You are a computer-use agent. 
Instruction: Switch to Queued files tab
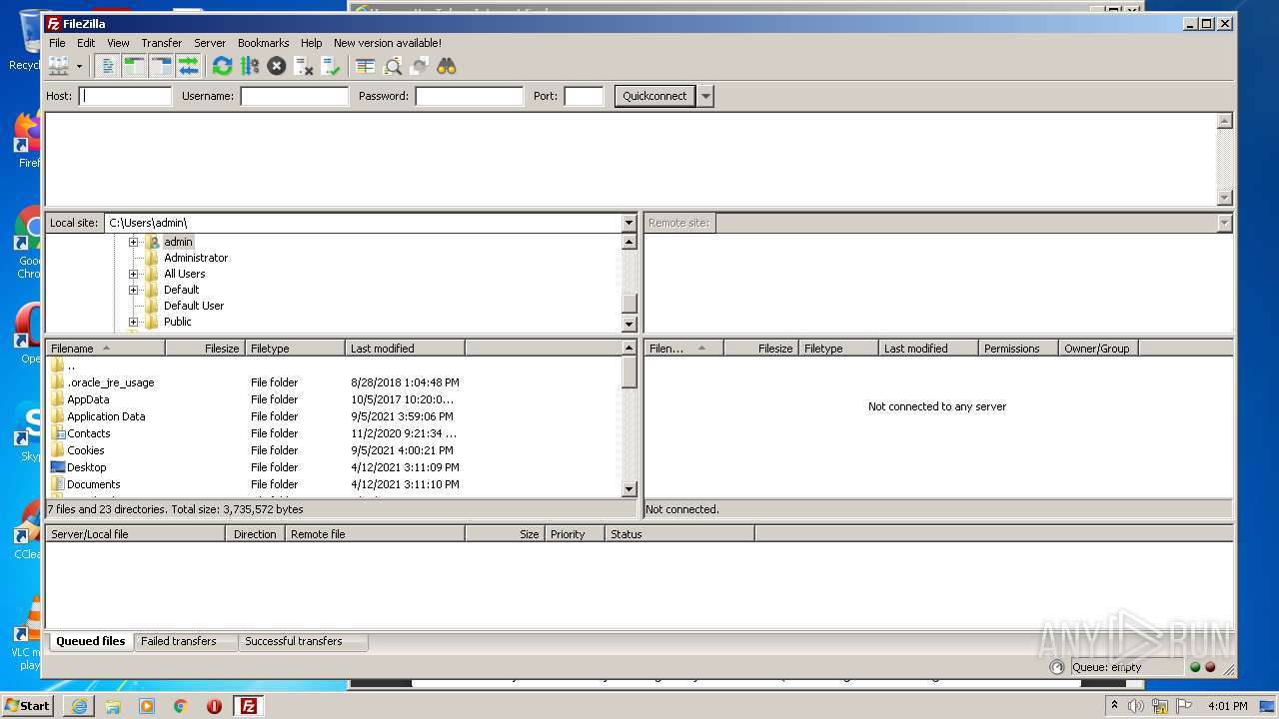coord(90,641)
